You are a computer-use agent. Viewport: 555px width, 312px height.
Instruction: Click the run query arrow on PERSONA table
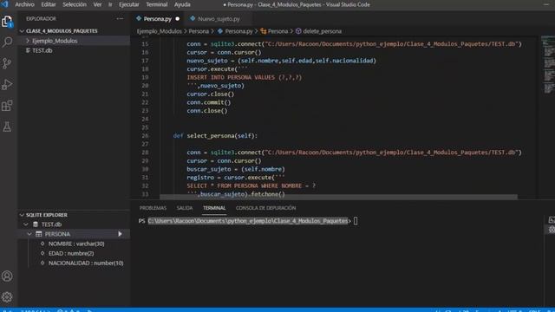(x=120, y=234)
